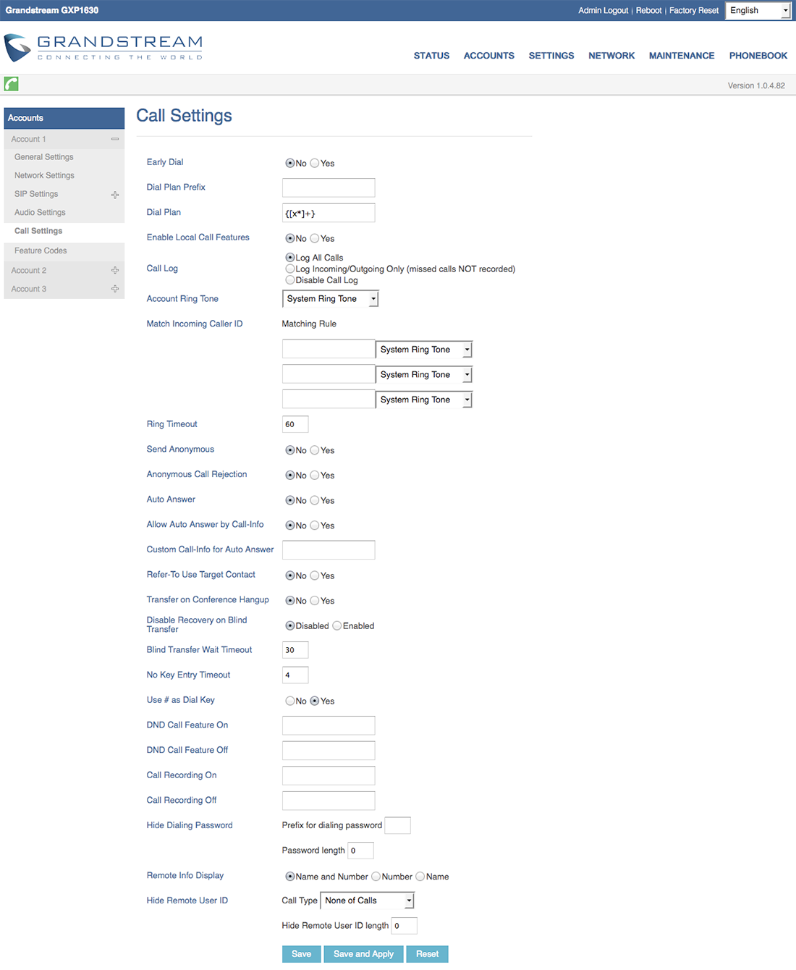Click Hide Remote User ID length field
The image size is (796, 970).
pyautogui.click(x=405, y=926)
